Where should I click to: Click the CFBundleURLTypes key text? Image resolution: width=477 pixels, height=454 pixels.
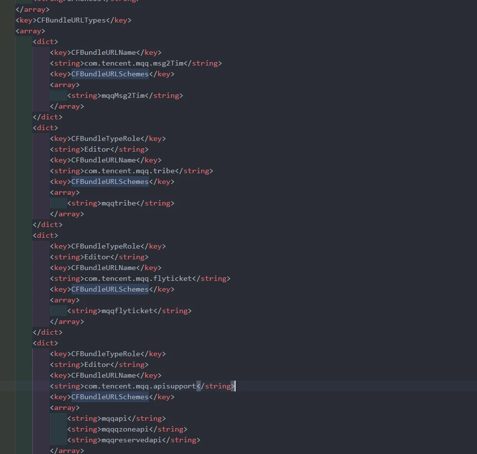(71, 20)
